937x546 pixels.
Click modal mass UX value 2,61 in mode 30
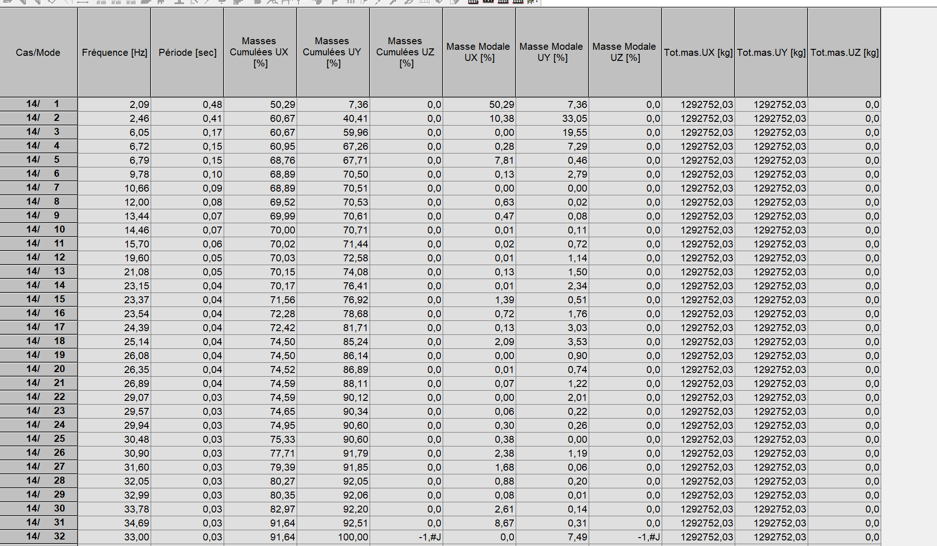(479, 509)
